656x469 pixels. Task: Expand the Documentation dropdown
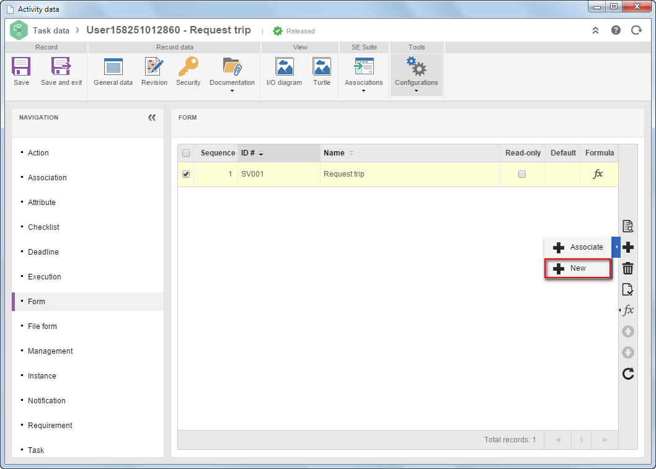pos(232,90)
